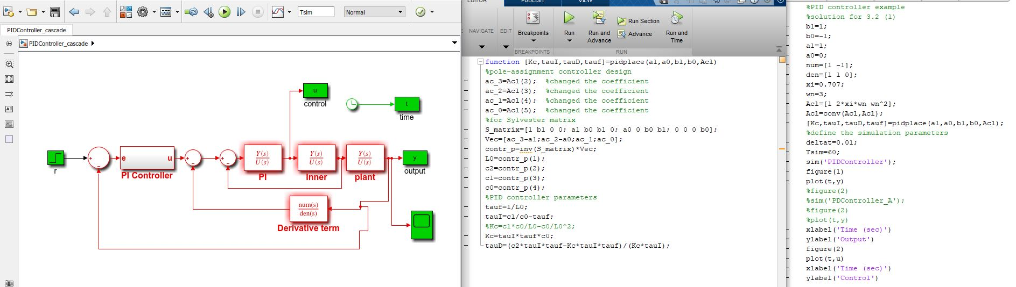Click the Fit to View palette icon
This screenshot has height=287, width=1016.
coord(9,79)
